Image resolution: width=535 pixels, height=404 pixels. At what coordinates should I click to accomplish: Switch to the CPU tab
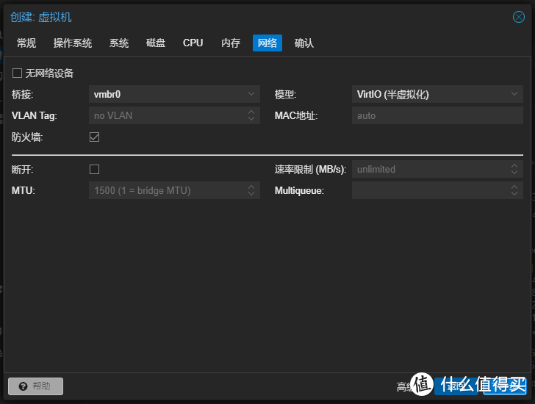point(193,43)
